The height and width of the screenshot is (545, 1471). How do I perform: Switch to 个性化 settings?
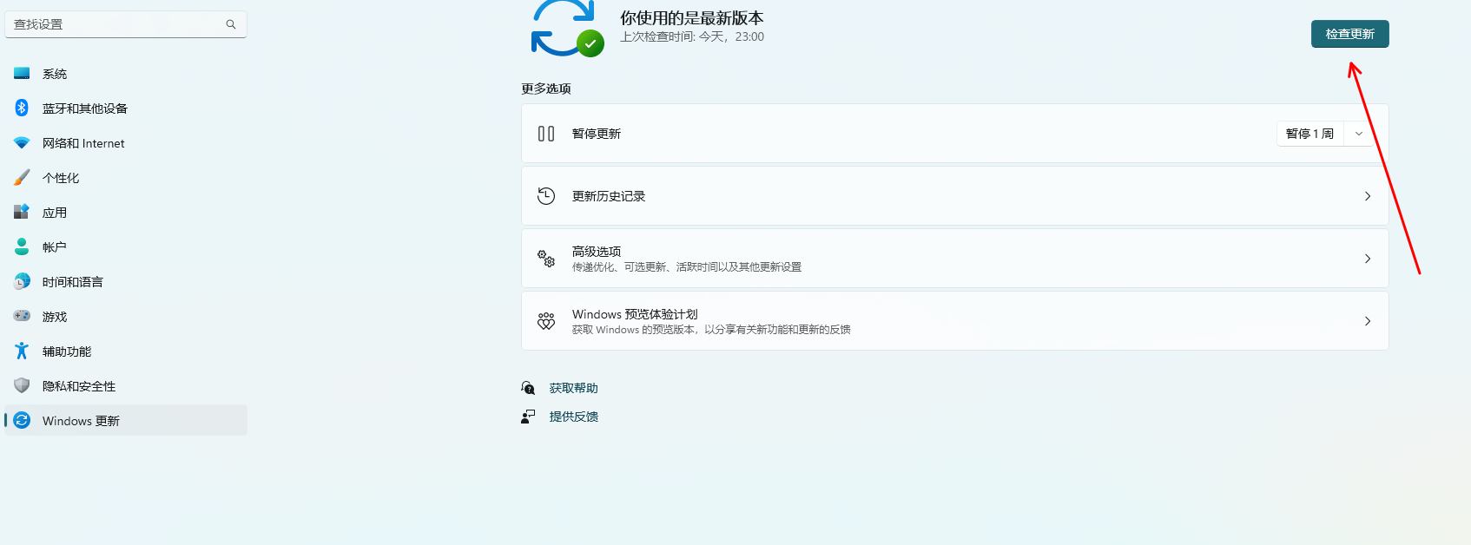[126, 178]
